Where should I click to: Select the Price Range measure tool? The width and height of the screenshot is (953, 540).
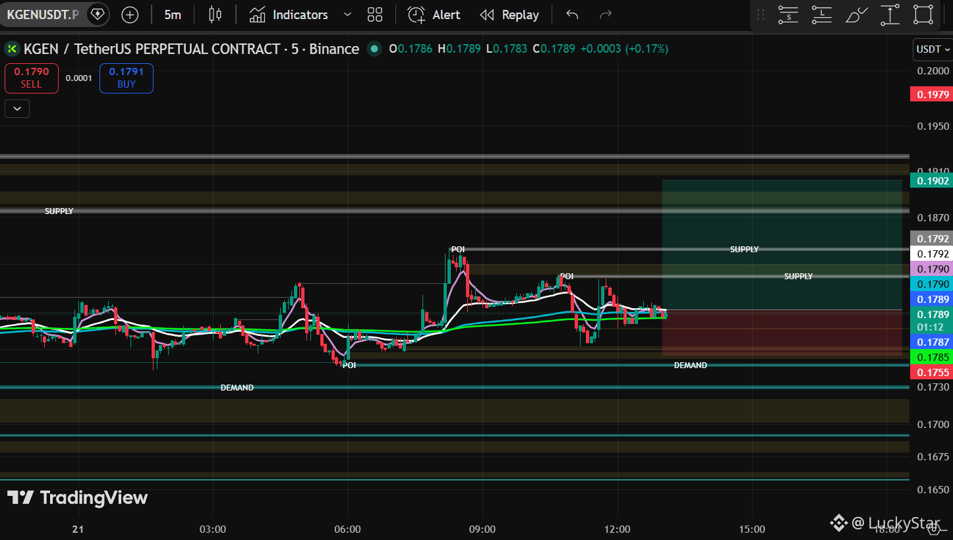(890, 14)
